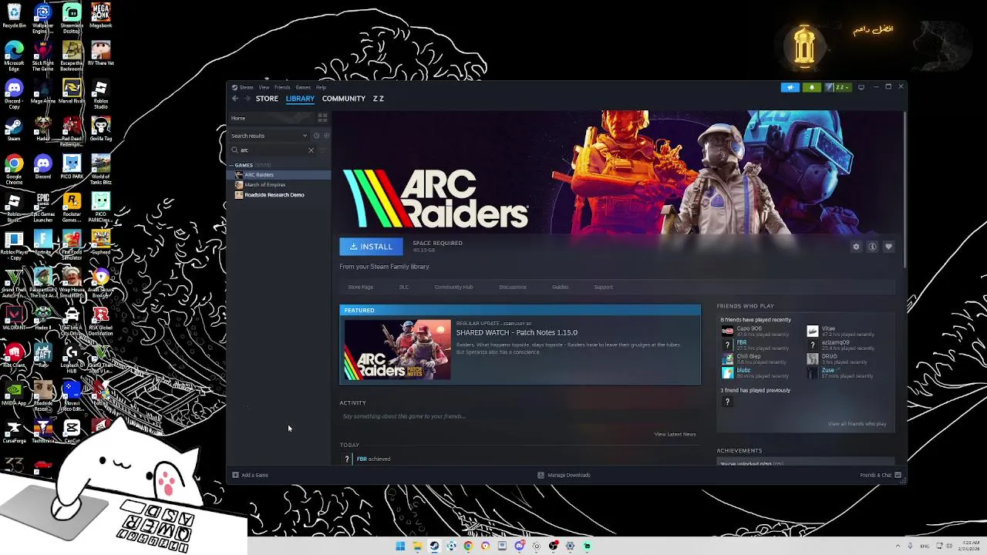View all friends who play link
The image size is (987, 555).
(857, 424)
